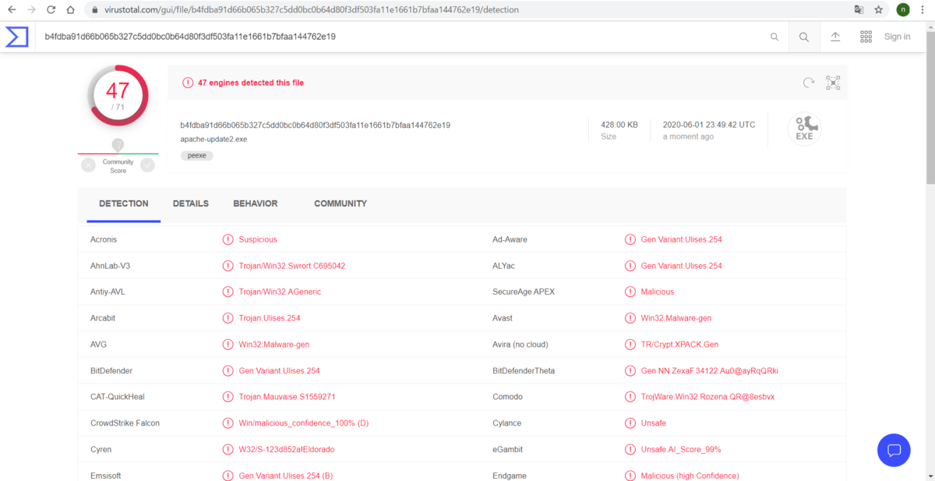Click ALYac Gen:Variant.Ulises.254 result
Image resolution: width=935 pixels, height=481 pixels.
[682, 266]
